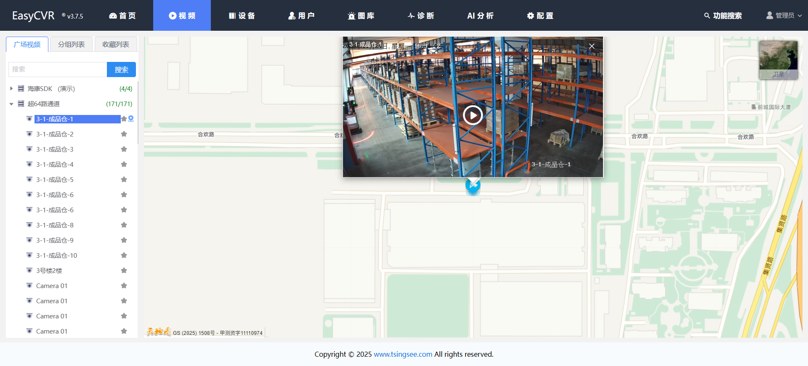Viewport: 808px width, 366px height.
Task: Switch to the 收藏列表 tab
Action: (x=116, y=44)
